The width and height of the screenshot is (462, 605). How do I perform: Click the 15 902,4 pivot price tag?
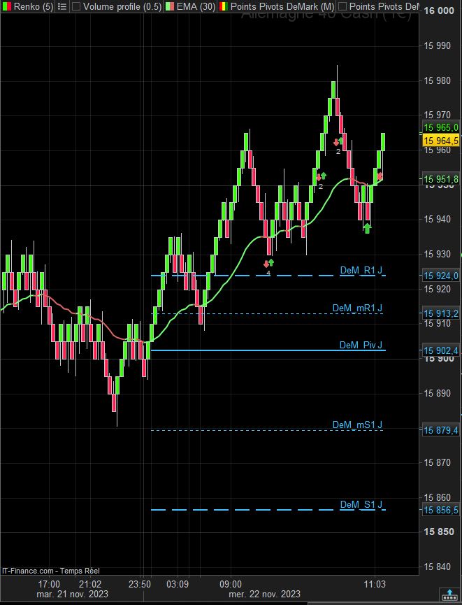(441, 350)
